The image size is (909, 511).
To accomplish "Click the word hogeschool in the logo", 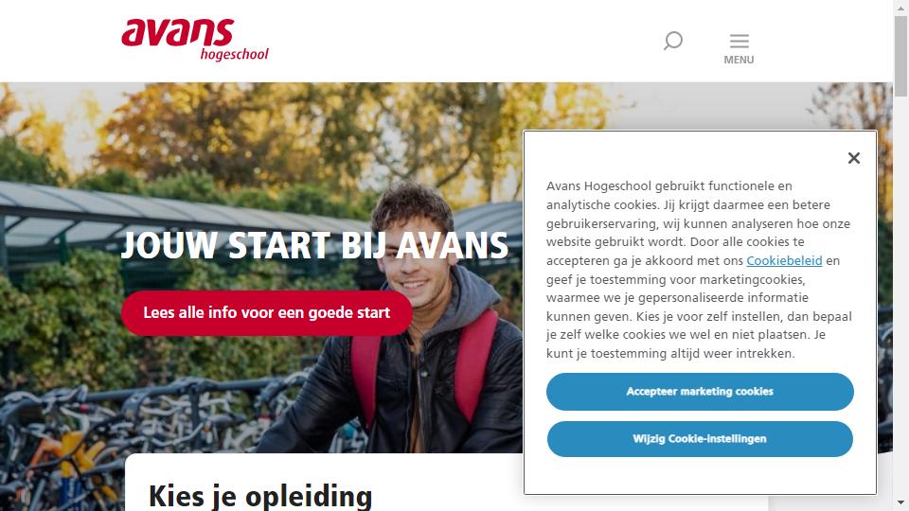I will (x=234, y=55).
